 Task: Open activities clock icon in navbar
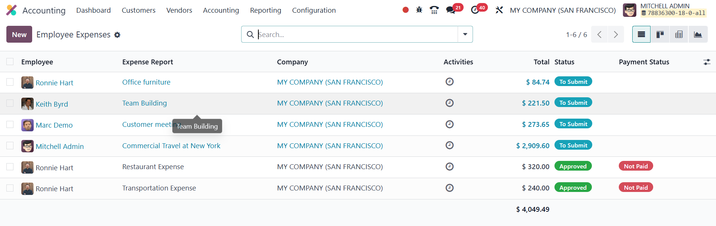tap(475, 10)
